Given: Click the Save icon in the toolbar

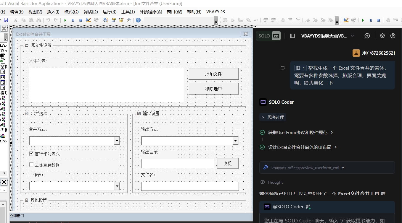Looking at the screenshot, I should [6, 20].
